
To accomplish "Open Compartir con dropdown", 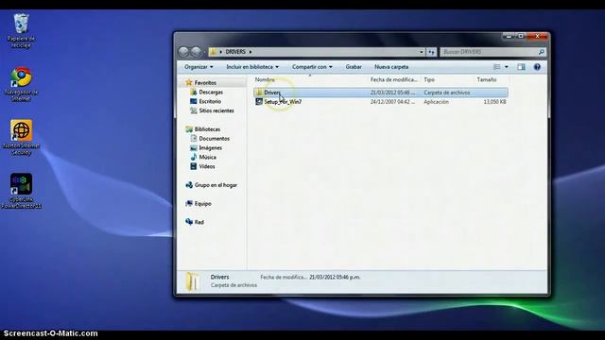I will tap(312, 67).
